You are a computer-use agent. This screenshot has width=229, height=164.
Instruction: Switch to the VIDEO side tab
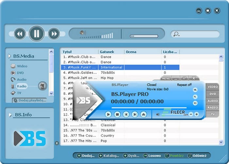[x=212, y=87]
